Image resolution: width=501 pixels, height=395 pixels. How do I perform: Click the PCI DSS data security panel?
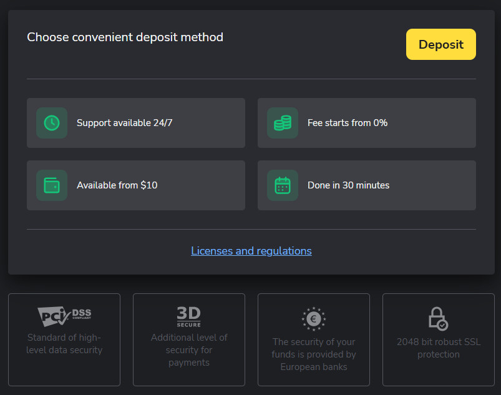64,339
